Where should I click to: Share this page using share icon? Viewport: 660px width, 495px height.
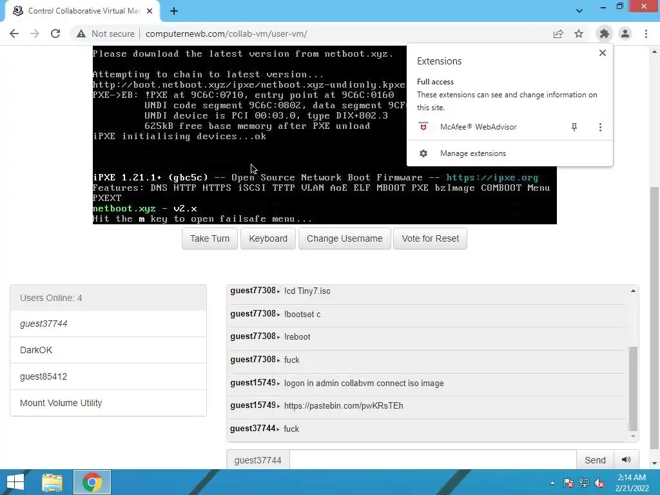[x=558, y=34]
